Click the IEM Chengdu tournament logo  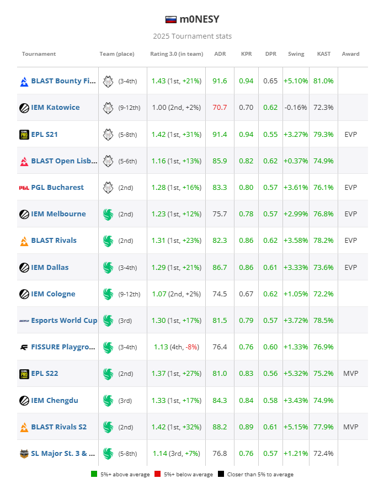click(24, 401)
